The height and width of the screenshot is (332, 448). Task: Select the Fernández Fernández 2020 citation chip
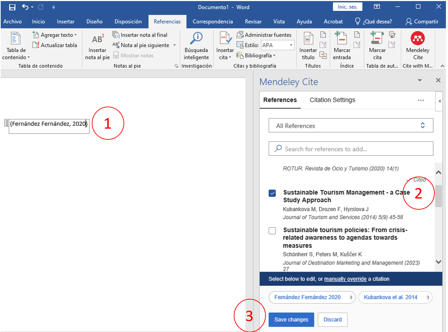[312, 297]
